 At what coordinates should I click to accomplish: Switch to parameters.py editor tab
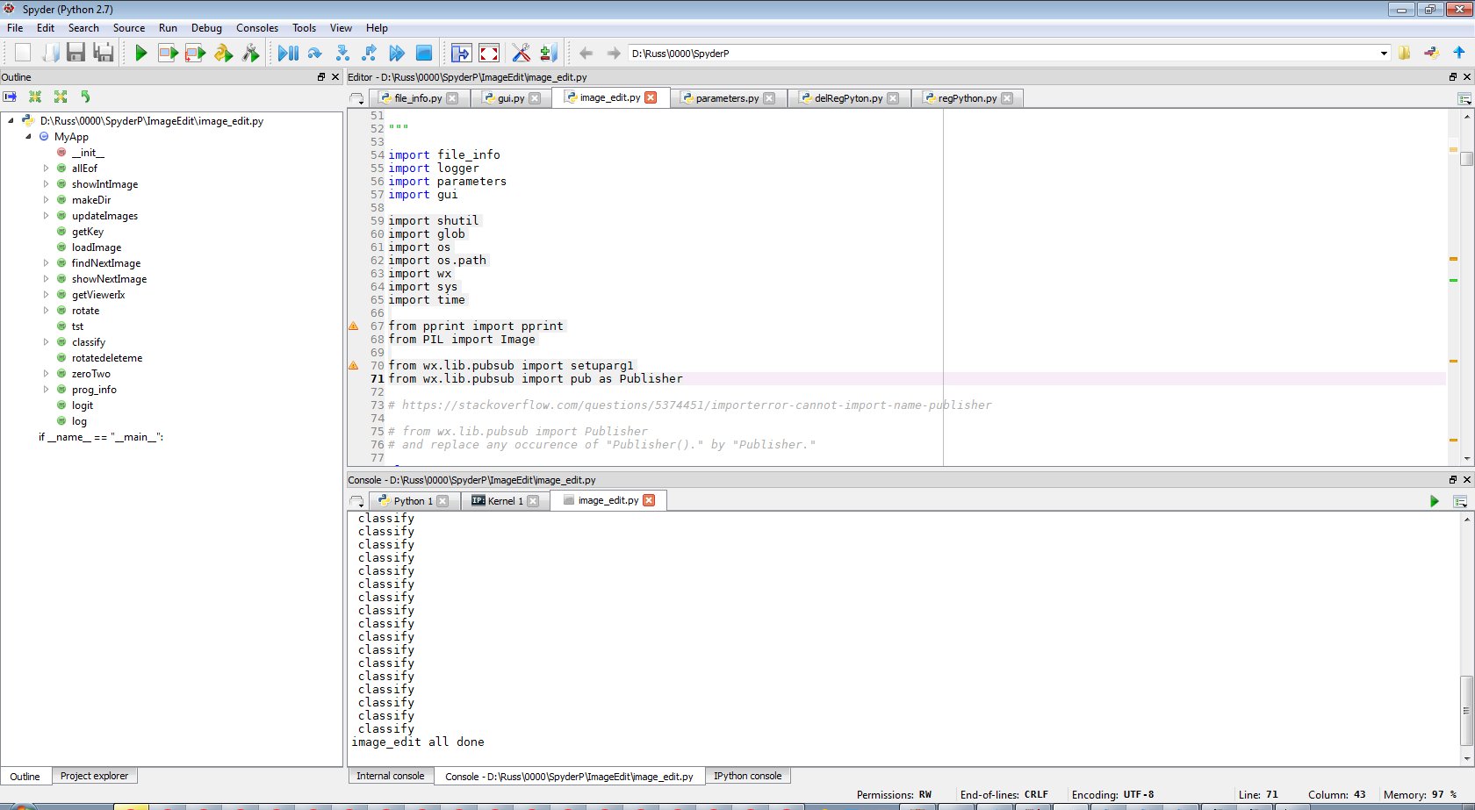(x=727, y=98)
